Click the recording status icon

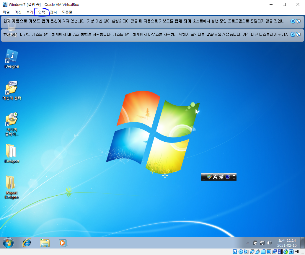[275, 252]
